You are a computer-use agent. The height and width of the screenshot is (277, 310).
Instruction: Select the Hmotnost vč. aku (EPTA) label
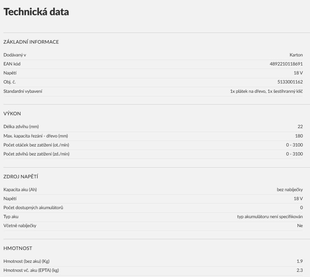(x=31, y=270)
